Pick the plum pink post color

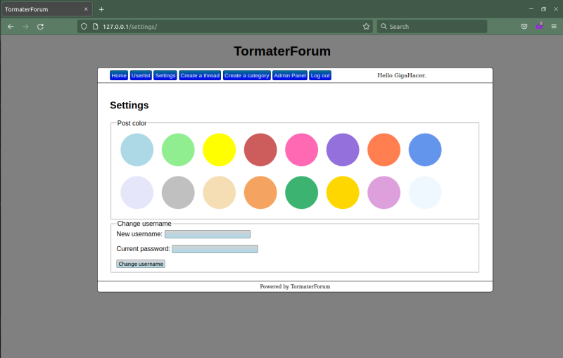[x=384, y=193]
